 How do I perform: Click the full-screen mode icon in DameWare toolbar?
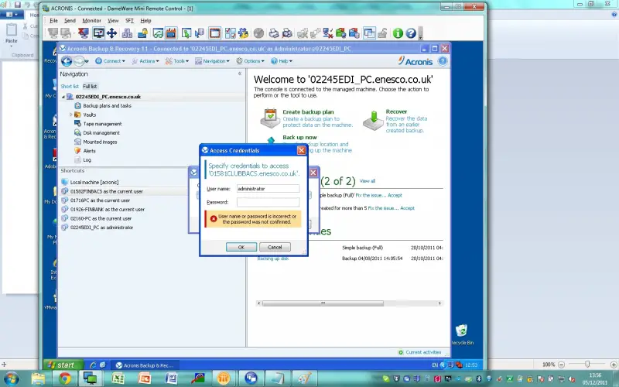pyautogui.click(x=98, y=33)
